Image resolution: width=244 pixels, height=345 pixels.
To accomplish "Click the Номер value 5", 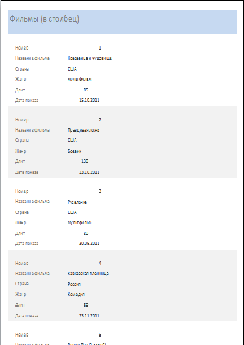I will click(100, 335).
